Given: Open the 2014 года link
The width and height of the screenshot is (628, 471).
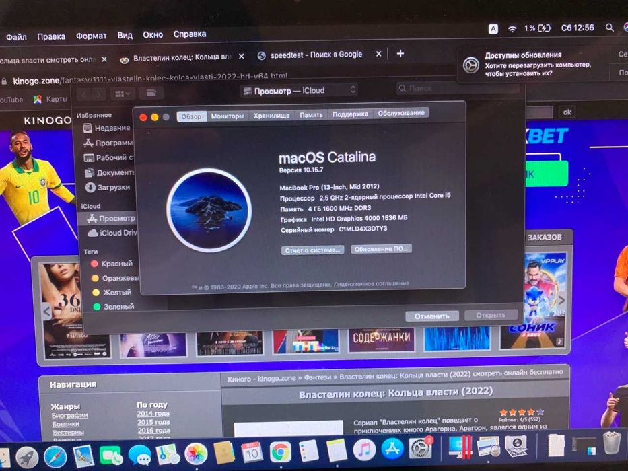Looking at the screenshot, I should pyautogui.click(x=153, y=414).
